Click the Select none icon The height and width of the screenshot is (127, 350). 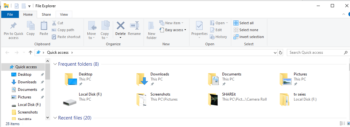point(236,30)
